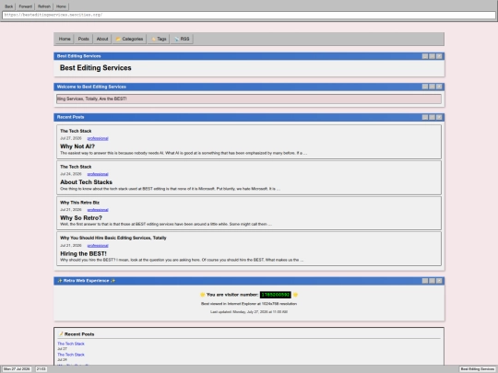Click the 'Jul 24, 2026' post date
Screen dimensions: 498x373
tap(71, 174)
